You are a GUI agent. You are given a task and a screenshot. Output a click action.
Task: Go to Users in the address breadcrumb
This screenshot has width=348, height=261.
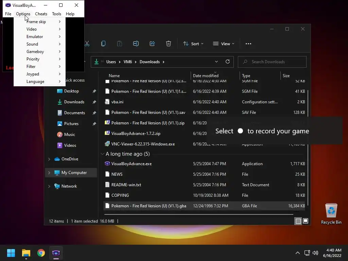pos(111,62)
